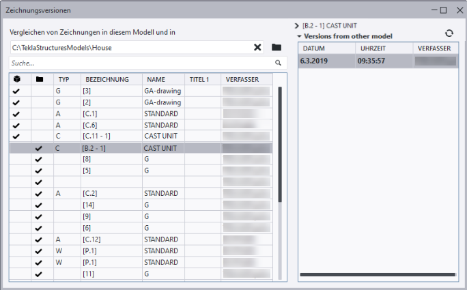
Task: Maximize the Zeichnungsversionen window
Action: point(444,10)
